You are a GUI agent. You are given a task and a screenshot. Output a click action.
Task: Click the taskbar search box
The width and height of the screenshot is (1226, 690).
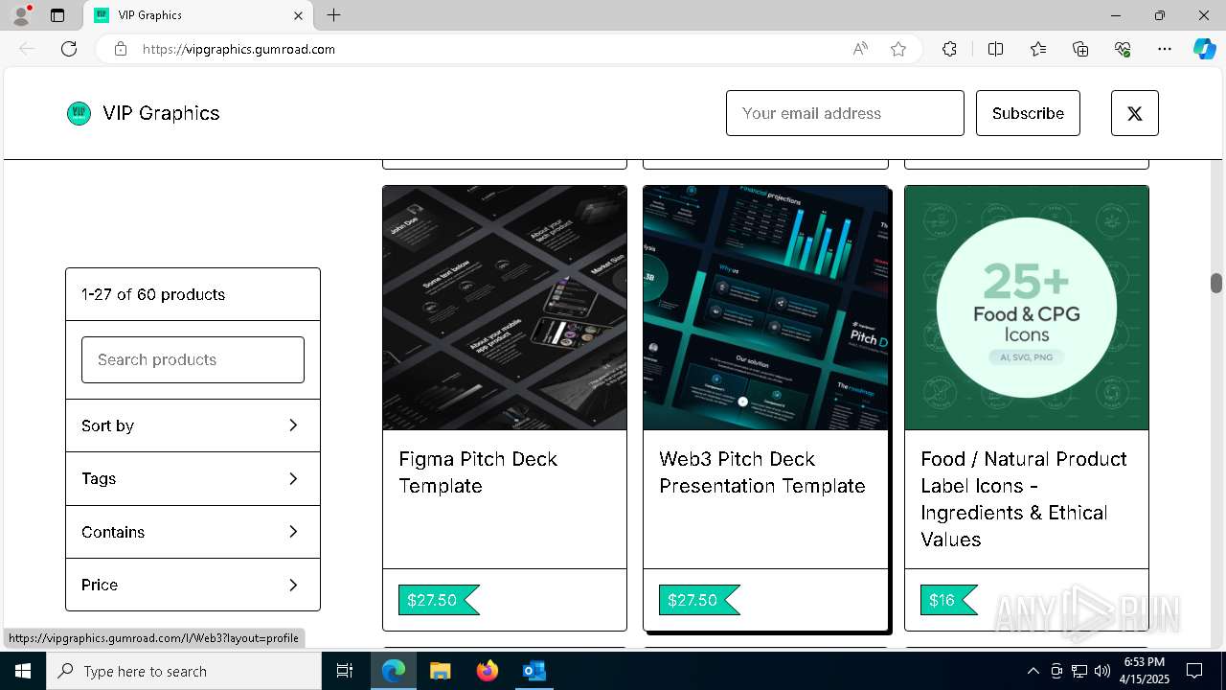click(x=184, y=671)
